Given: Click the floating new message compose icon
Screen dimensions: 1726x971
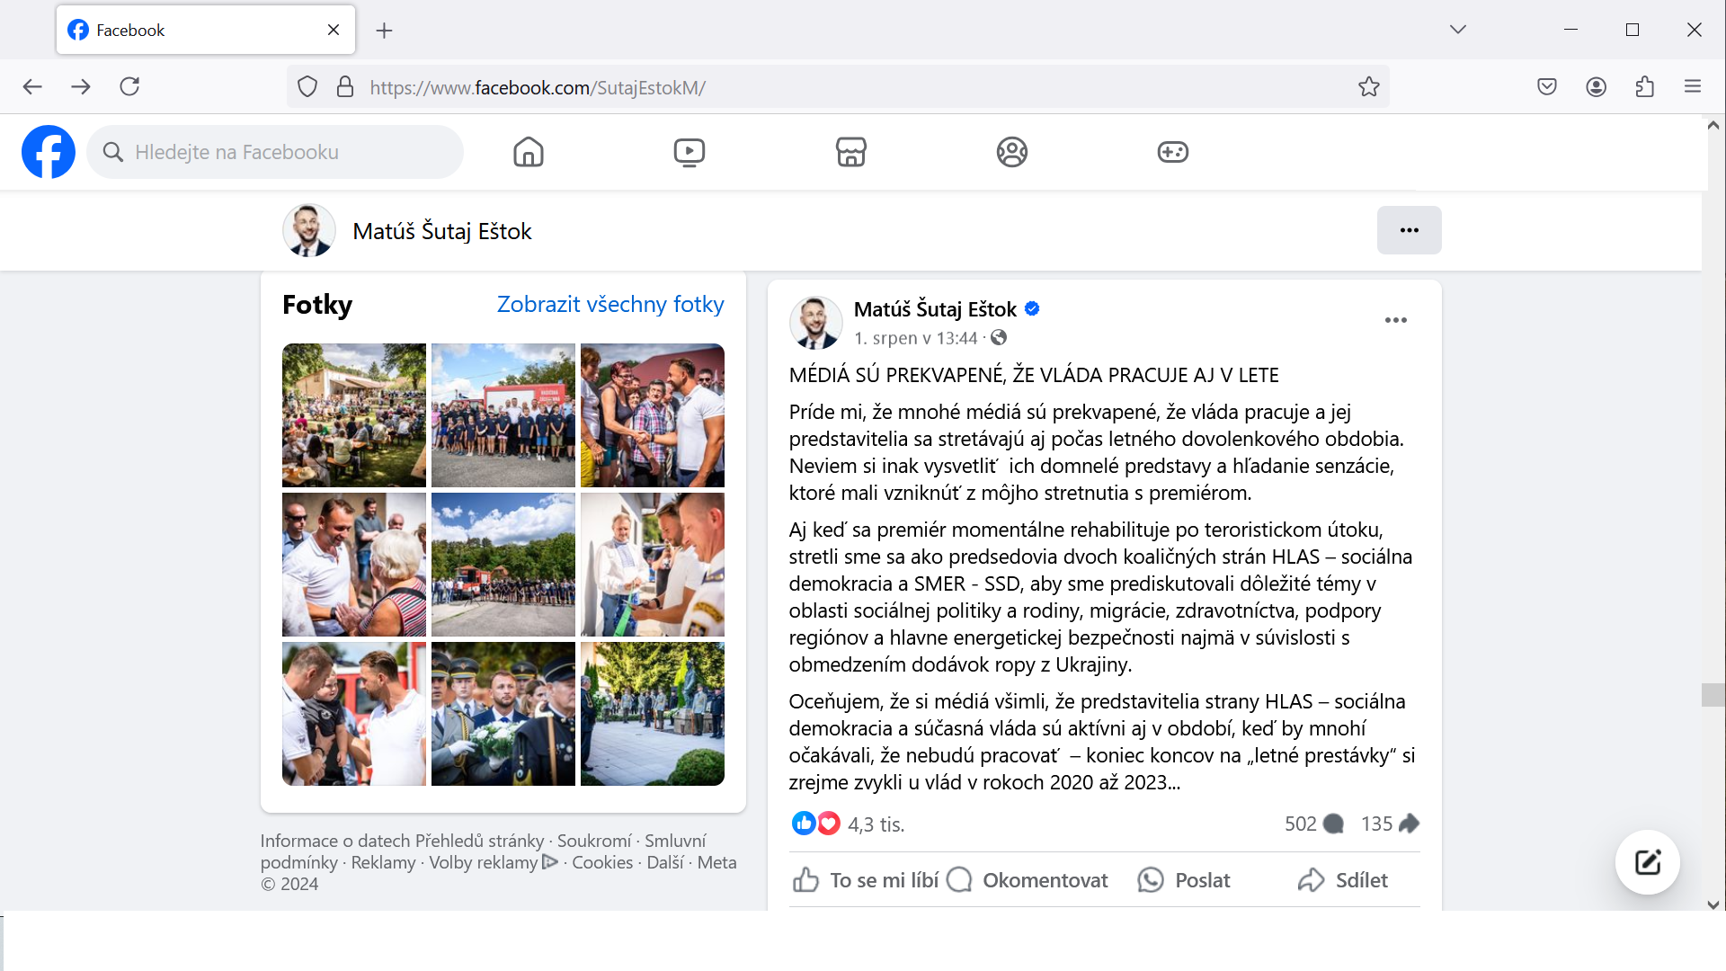Looking at the screenshot, I should pyautogui.click(x=1647, y=862).
